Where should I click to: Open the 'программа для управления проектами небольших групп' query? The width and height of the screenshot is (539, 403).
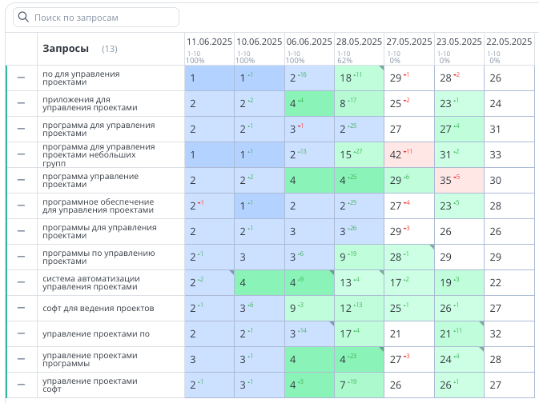tap(99, 154)
